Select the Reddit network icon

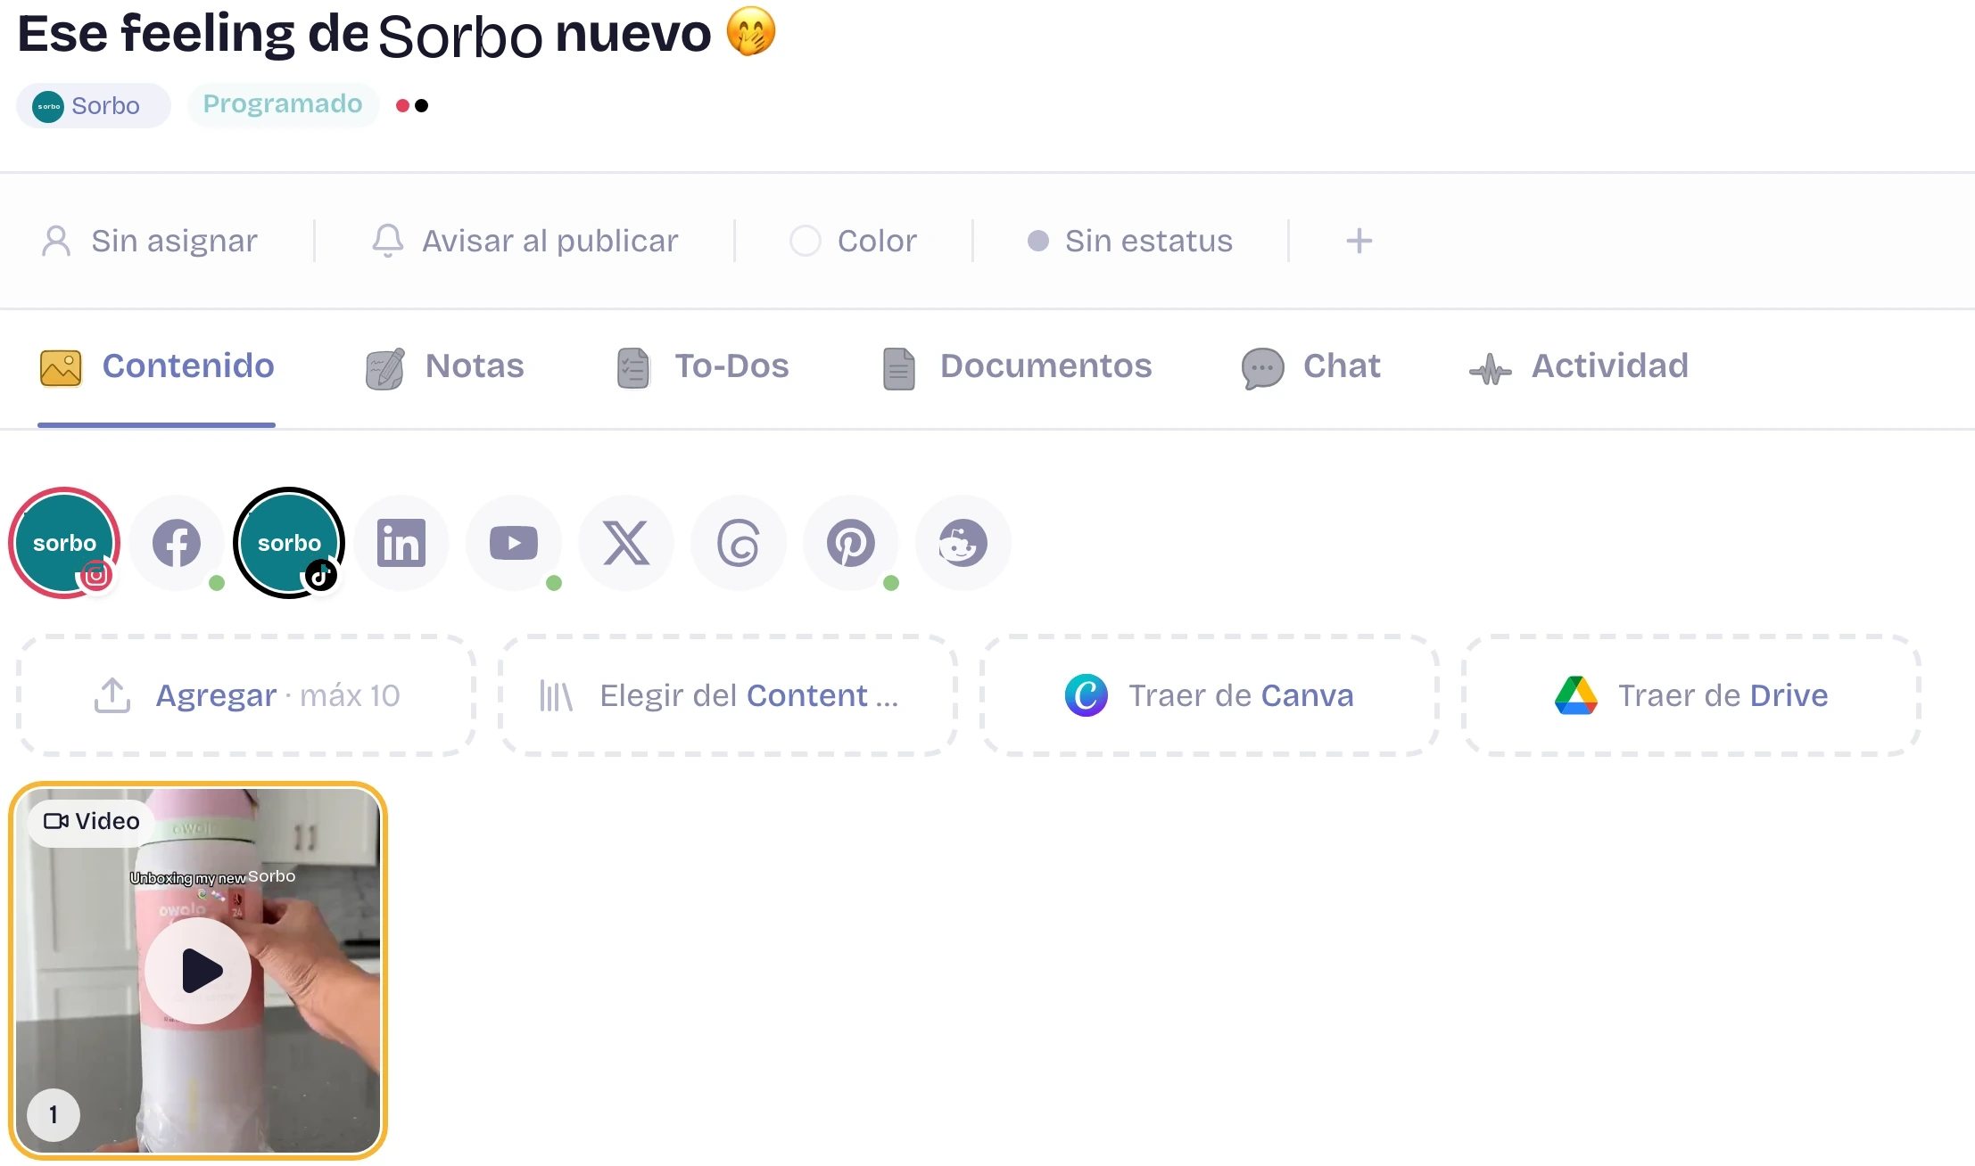963,543
